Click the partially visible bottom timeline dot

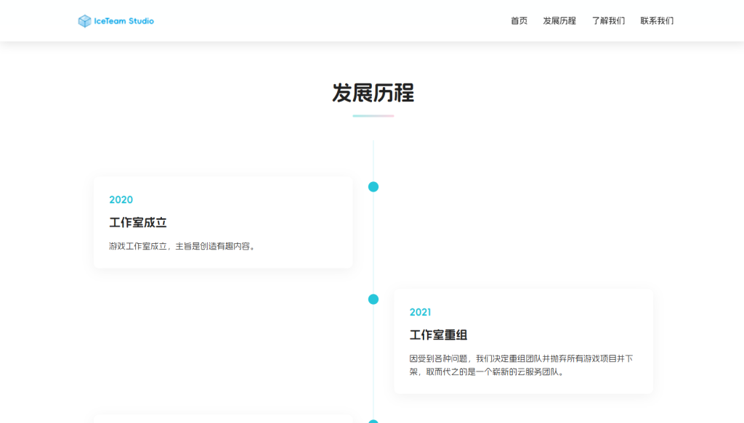(373, 421)
